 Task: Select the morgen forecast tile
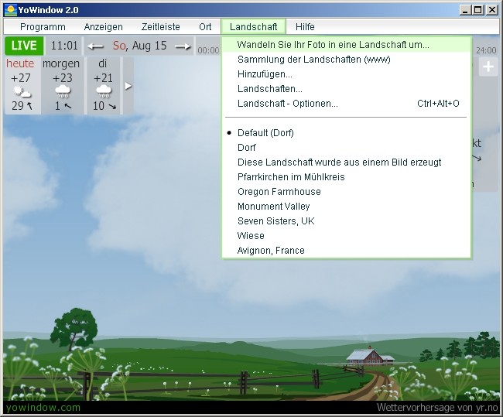61,85
